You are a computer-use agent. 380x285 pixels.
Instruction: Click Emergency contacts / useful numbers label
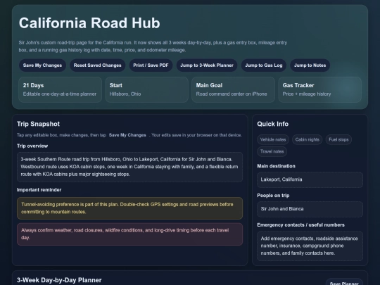point(300,225)
